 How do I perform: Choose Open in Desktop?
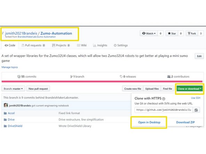149,122
